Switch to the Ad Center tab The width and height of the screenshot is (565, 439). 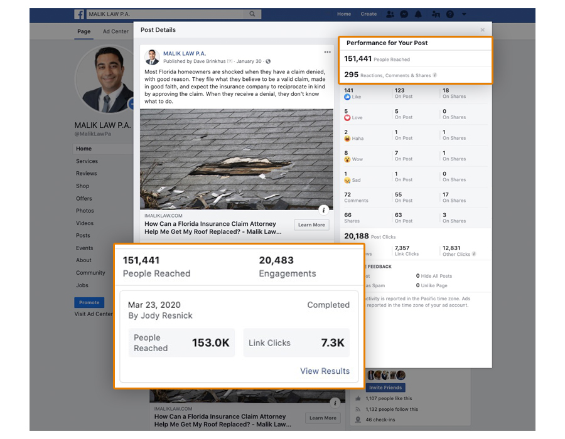pyautogui.click(x=116, y=31)
